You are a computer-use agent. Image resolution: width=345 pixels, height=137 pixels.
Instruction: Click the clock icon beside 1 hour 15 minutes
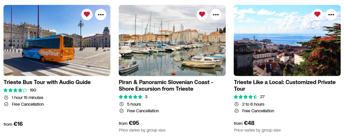[x=6, y=98]
